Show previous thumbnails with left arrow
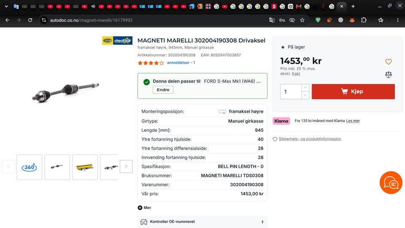 click(x=8, y=166)
